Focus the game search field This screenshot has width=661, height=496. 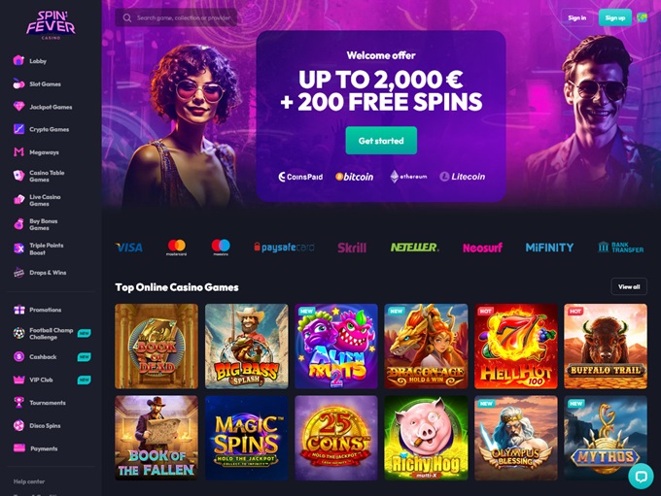[x=176, y=17]
